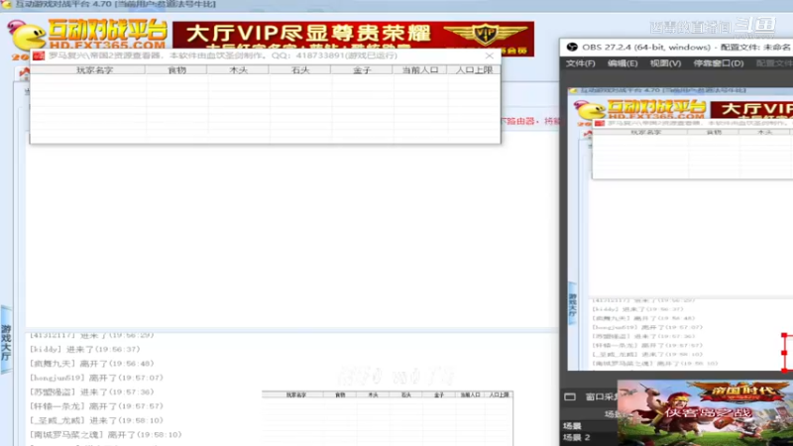Click the OBS preview canvas
Image resolution: width=793 pixels, height=446 pixels.
point(680,228)
